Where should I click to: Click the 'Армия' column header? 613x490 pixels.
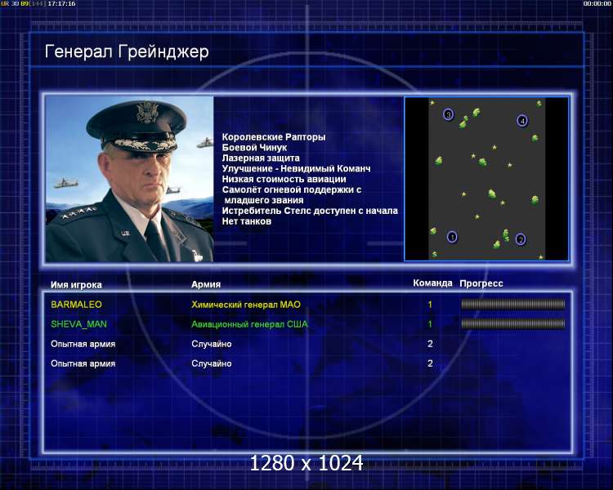pos(206,284)
